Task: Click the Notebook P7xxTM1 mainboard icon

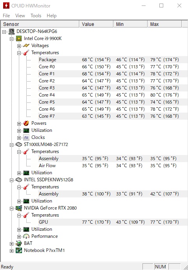Action: tap(19, 250)
